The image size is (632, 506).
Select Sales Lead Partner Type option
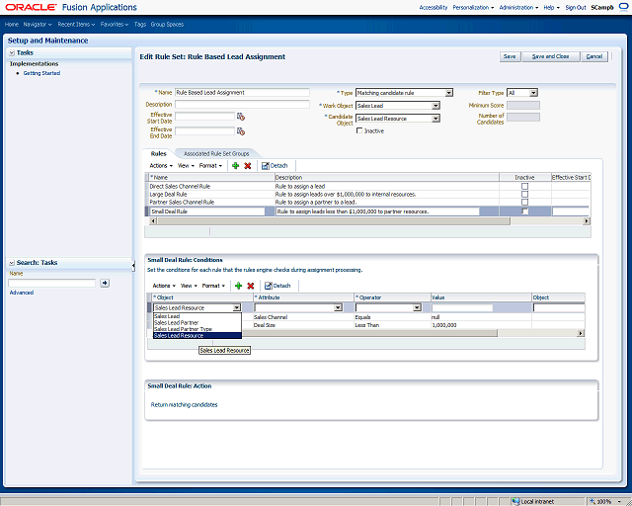pos(197,329)
